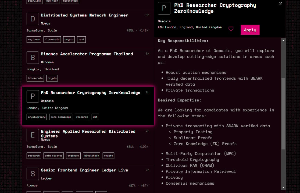This screenshot has height=193, width=300.
Task: Click the 'non tech' tag at top
Action: [x=52, y=1]
